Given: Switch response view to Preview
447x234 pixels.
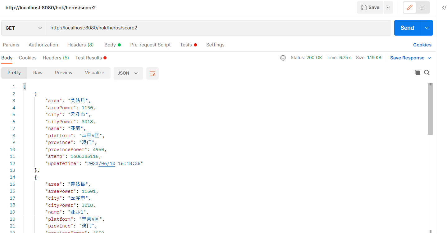Looking at the screenshot, I should 64,73.
